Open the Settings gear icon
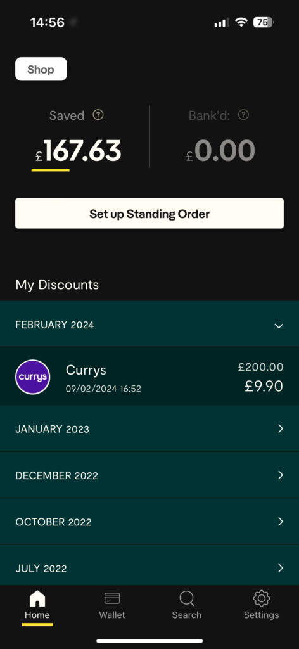The image size is (299, 649). pyautogui.click(x=262, y=598)
